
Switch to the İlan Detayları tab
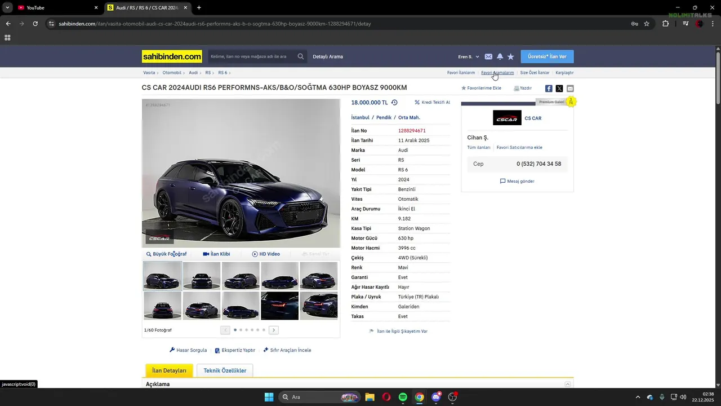169,370
